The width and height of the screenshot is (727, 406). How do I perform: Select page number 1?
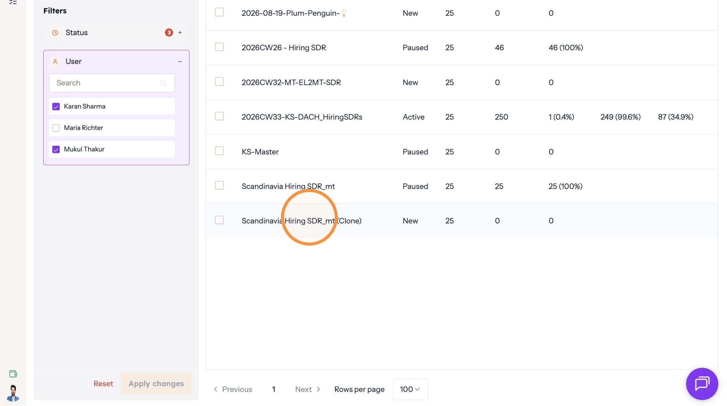point(274,389)
